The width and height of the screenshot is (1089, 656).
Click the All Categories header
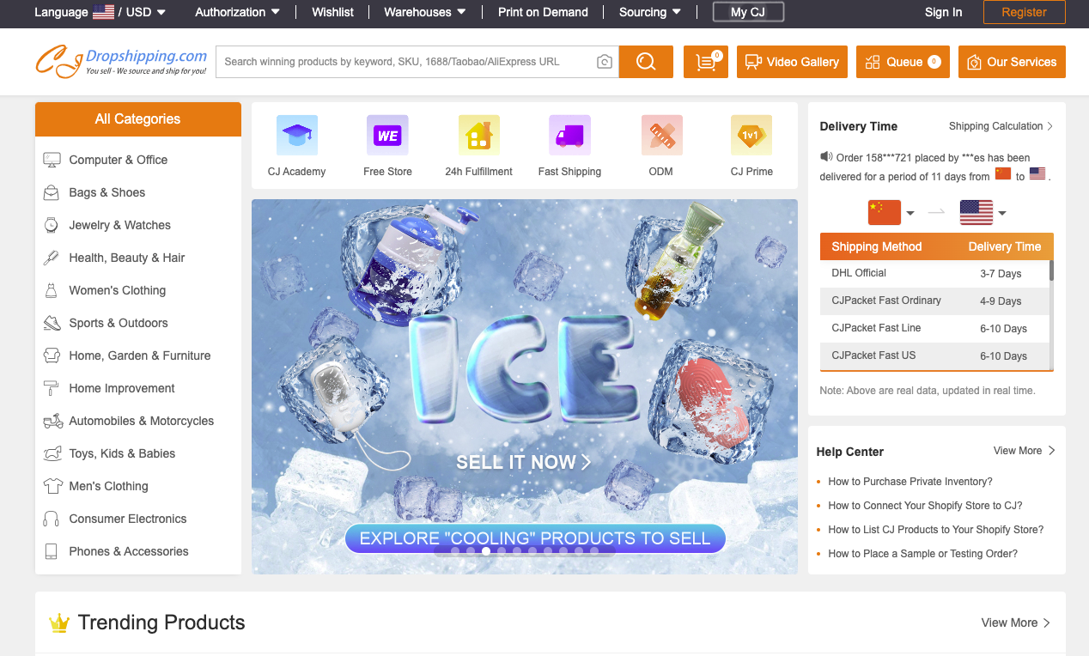[x=138, y=119]
